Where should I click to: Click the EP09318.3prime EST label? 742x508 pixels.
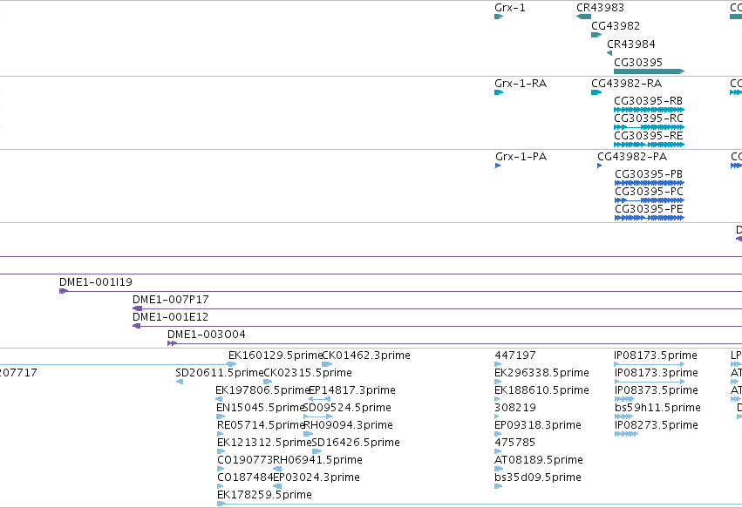[x=538, y=425]
